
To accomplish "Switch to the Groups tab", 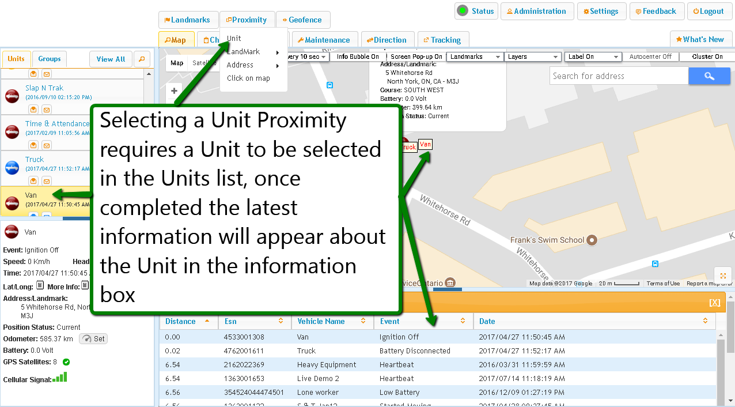I will (50, 59).
